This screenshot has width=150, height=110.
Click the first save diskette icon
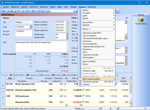click(39, 11)
